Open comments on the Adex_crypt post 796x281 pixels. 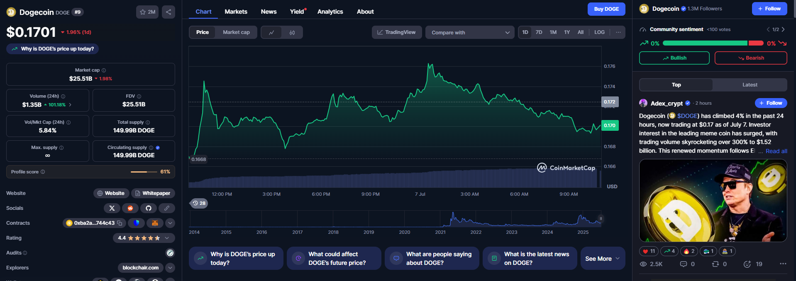click(x=687, y=264)
